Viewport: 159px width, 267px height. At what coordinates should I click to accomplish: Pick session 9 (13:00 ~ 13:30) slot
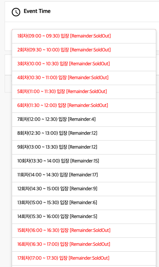[x=84, y=147]
